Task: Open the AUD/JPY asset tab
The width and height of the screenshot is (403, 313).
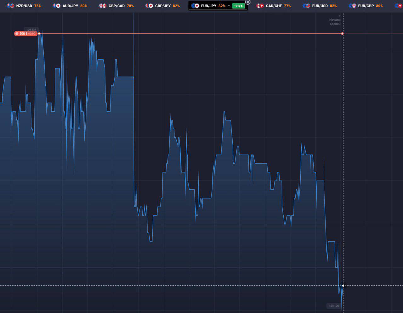Action: tap(70, 6)
